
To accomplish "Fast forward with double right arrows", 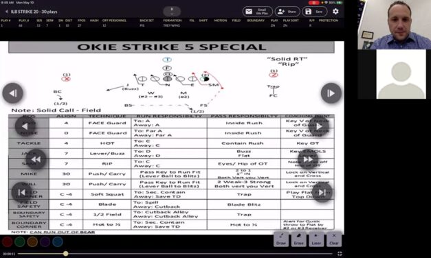I will [308, 159].
